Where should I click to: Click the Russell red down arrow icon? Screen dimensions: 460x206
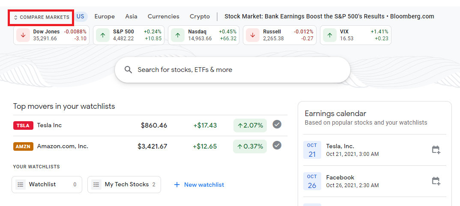253,35
